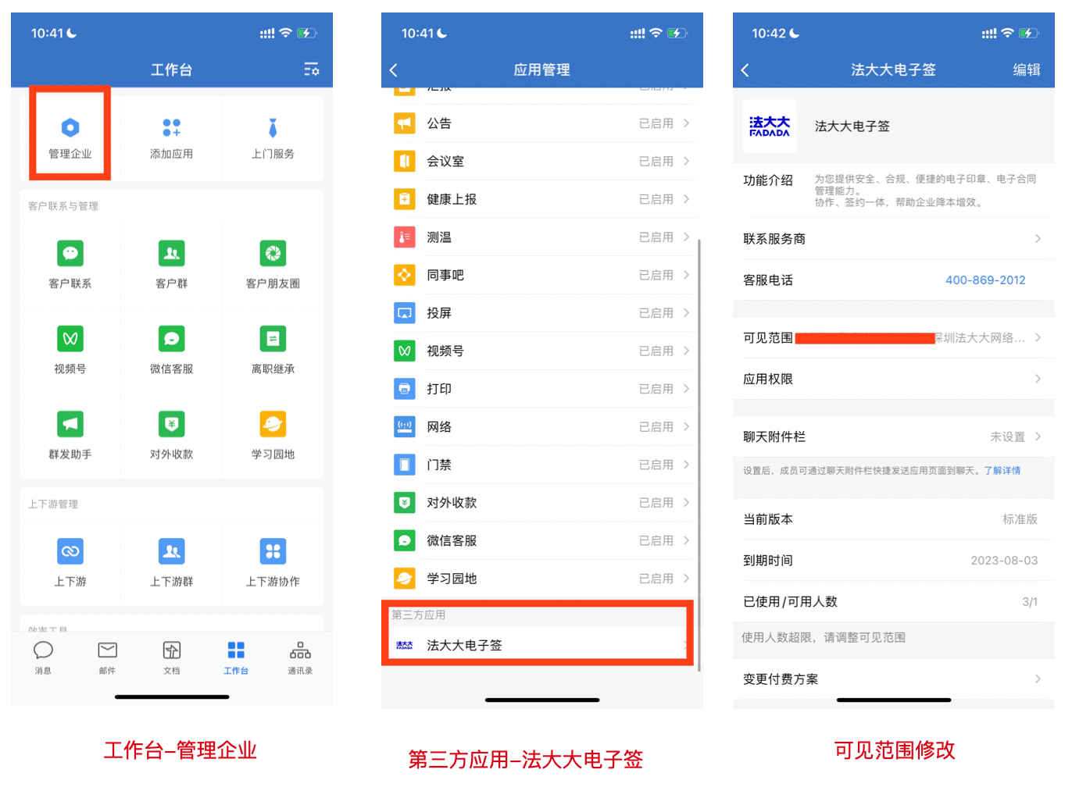The image size is (1072, 798).
Task: Select the 工作台 bottom tab
Action: [236, 658]
